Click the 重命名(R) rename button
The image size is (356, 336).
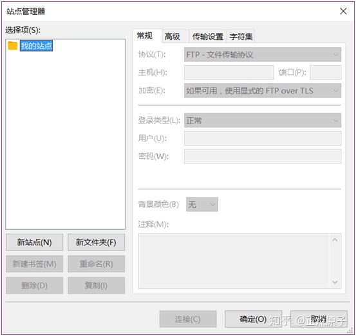pyautogui.click(x=97, y=264)
